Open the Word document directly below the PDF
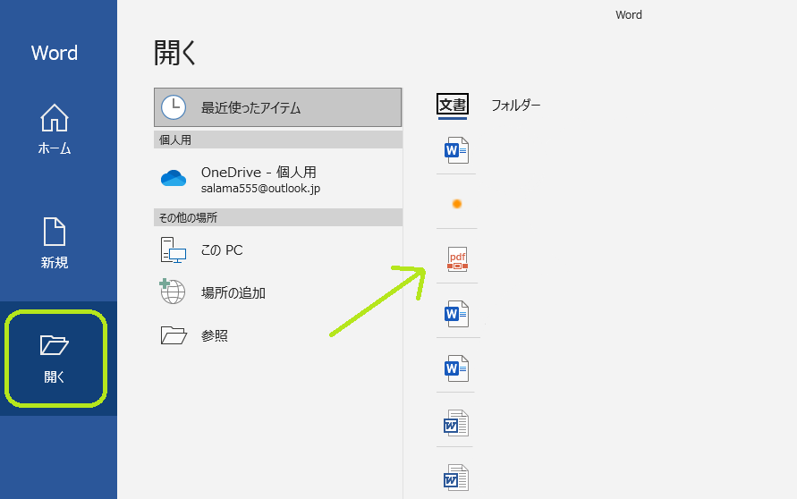This screenshot has height=499, width=797. [457, 314]
